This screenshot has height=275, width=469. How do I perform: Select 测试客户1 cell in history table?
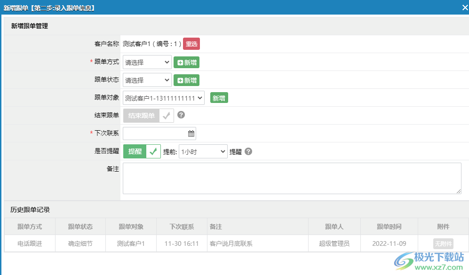pyautogui.click(x=131, y=244)
